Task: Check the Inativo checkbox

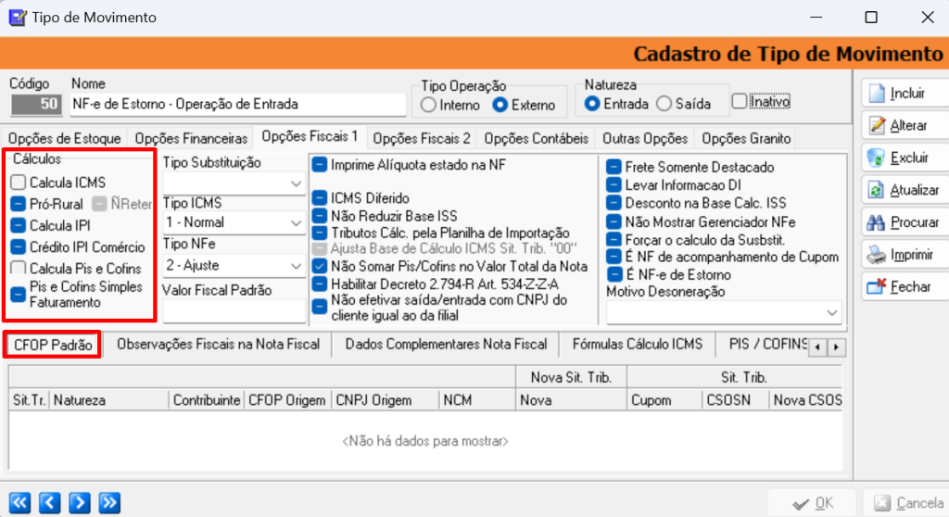Action: [739, 101]
